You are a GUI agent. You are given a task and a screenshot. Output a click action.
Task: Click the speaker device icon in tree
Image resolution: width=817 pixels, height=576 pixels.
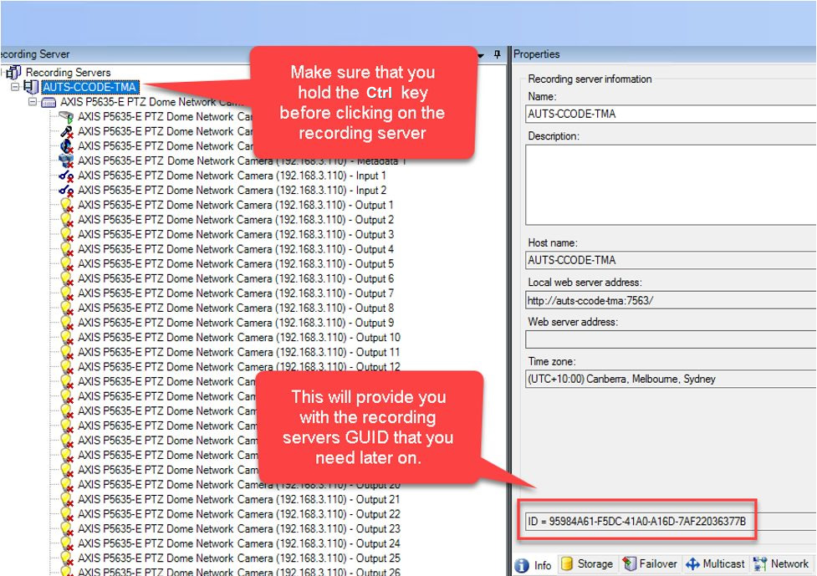pyautogui.click(x=67, y=146)
